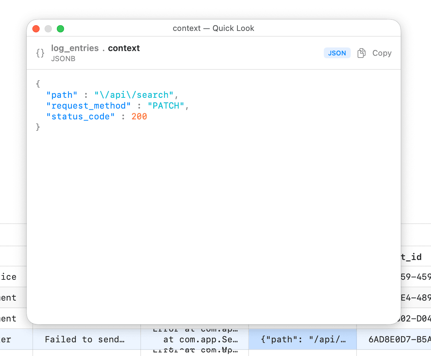The image size is (431, 356).
Task: Select the "\/api\/search" string value
Action: coord(134,95)
